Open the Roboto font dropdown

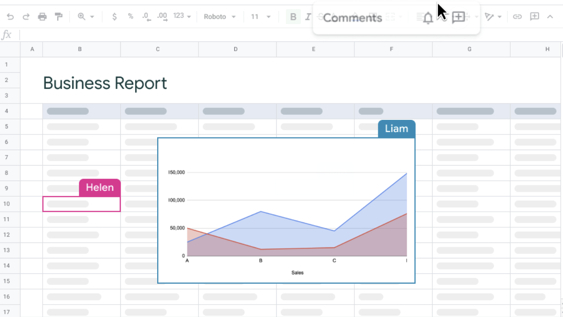coord(221,17)
